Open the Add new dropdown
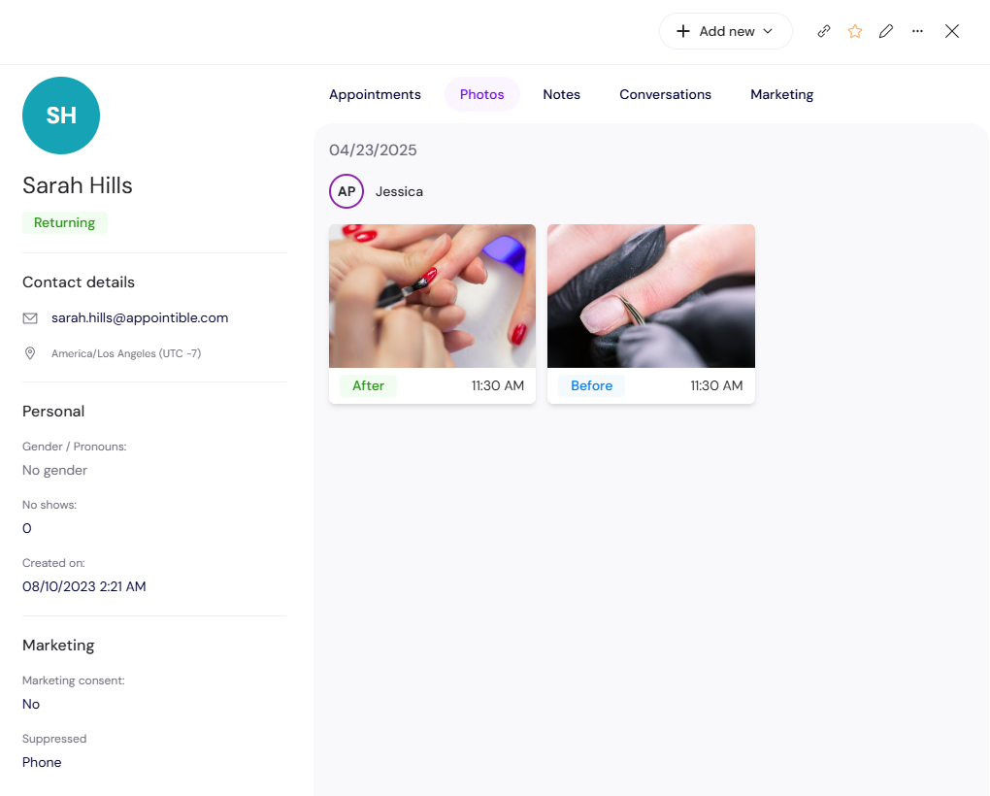The width and height of the screenshot is (990, 796). point(725,31)
